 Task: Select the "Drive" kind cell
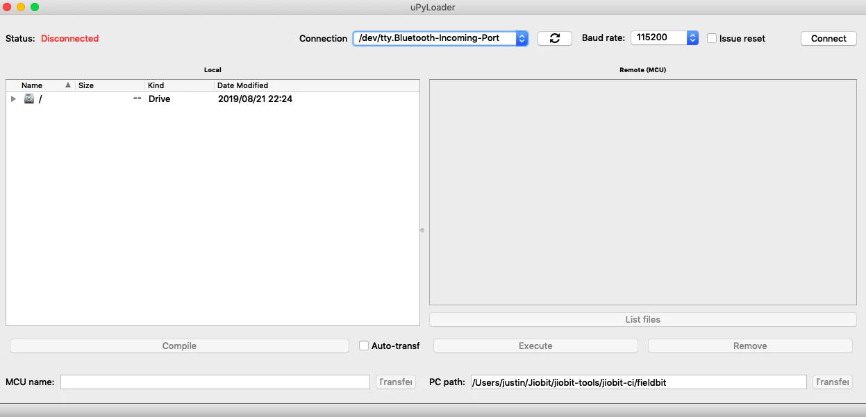coord(160,99)
